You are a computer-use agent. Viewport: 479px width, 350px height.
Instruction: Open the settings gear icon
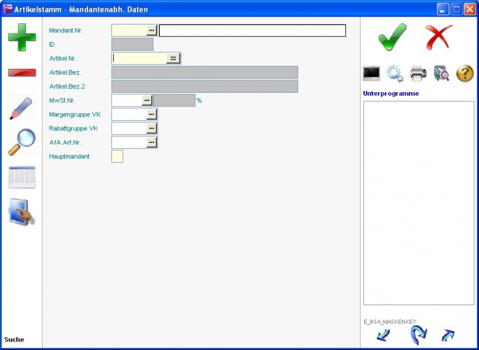pos(395,74)
